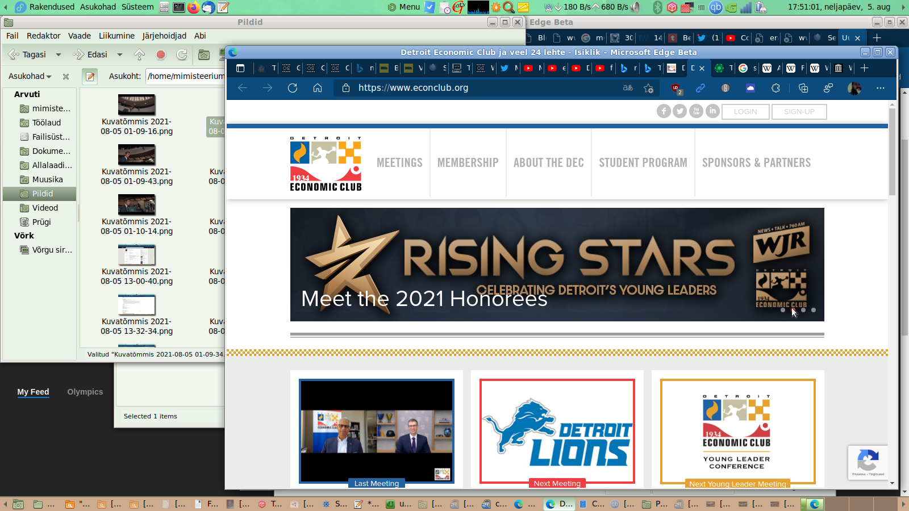The width and height of the screenshot is (909, 511).
Task: Launch Firefox from the top panel
Action: [194, 7]
